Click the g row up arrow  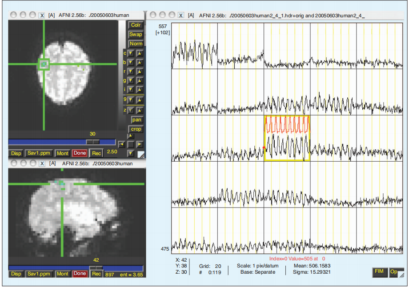tap(140, 81)
